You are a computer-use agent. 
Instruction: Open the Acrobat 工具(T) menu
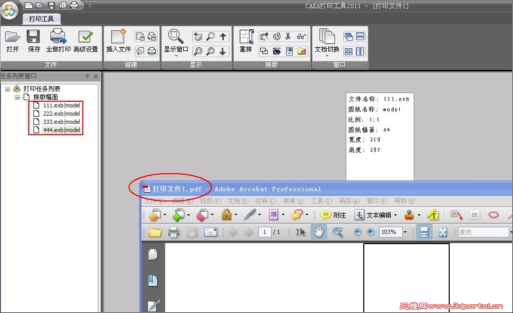coord(322,200)
